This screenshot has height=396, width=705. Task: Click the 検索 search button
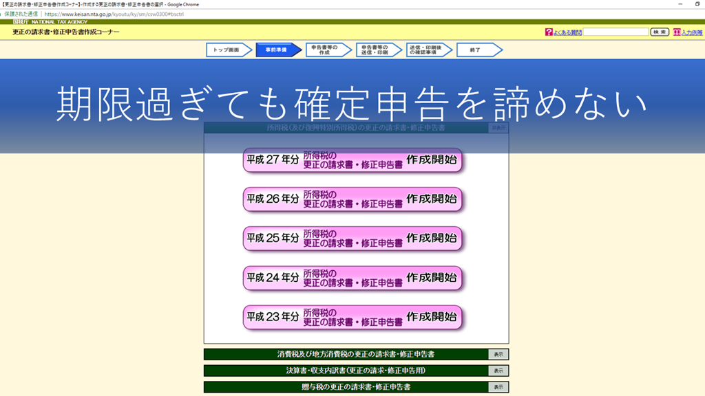(660, 32)
